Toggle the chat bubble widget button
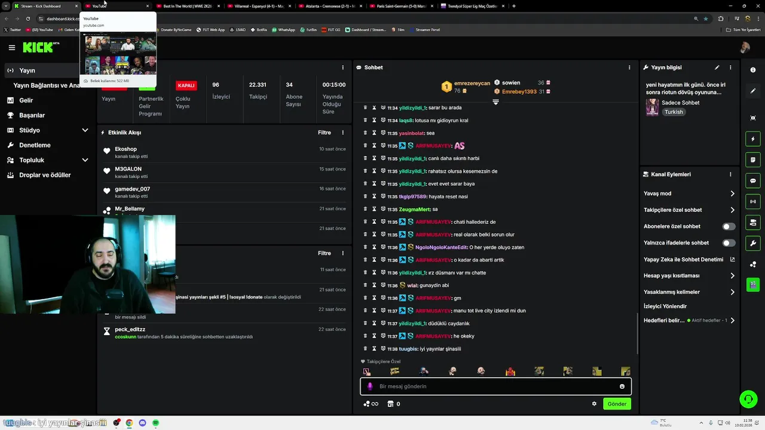The width and height of the screenshot is (765, 430). point(753,181)
